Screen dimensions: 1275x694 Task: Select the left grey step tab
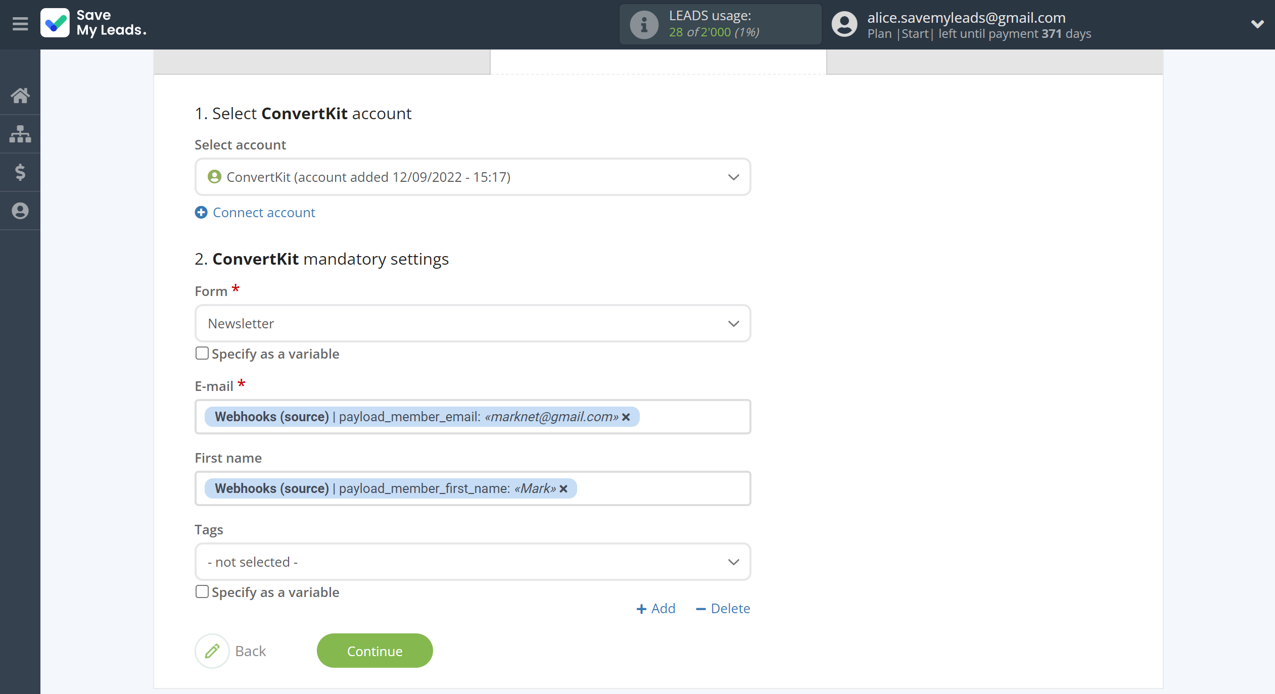[x=322, y=62]
